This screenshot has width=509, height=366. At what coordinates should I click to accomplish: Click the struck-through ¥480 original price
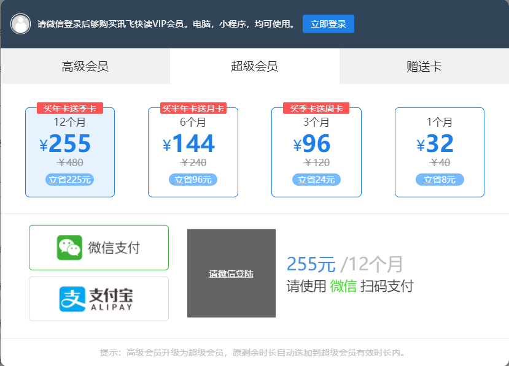[x=70, y=162]
